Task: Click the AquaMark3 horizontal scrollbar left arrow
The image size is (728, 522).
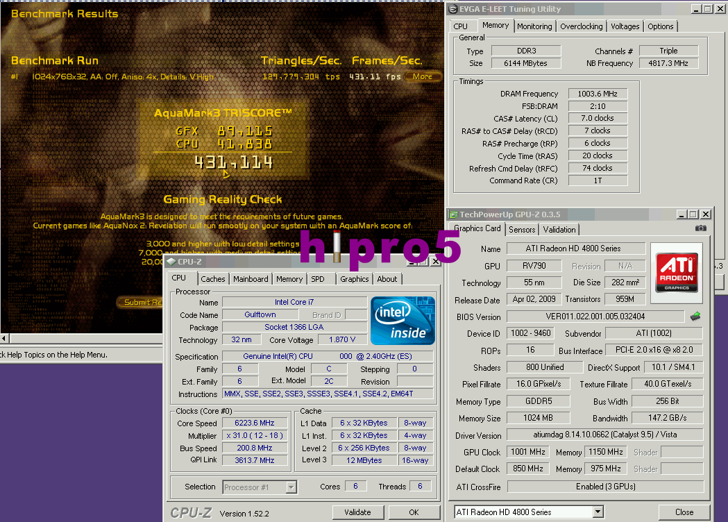Action: 4,339
